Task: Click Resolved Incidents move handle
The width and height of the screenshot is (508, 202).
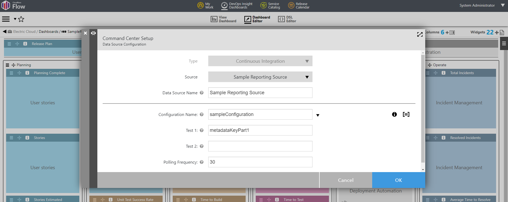Action: 436,138
